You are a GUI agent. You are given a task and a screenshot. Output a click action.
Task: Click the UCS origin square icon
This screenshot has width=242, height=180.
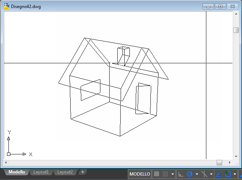tap(9, 154)
